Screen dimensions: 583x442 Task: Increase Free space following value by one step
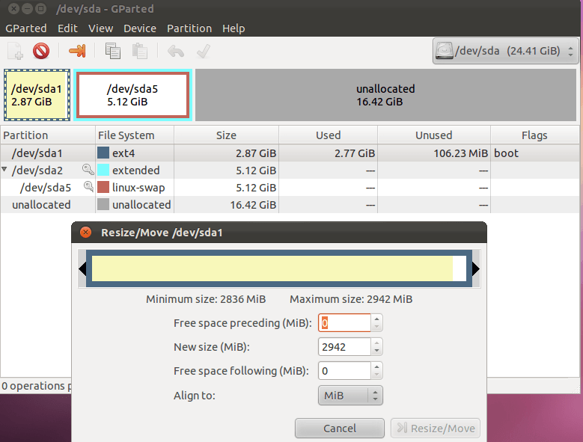[x=377, y=366]
